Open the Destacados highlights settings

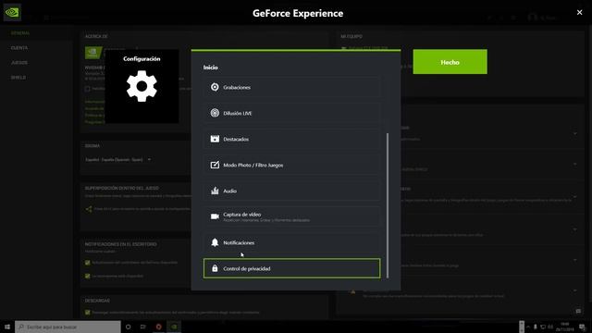pos(292,139)
